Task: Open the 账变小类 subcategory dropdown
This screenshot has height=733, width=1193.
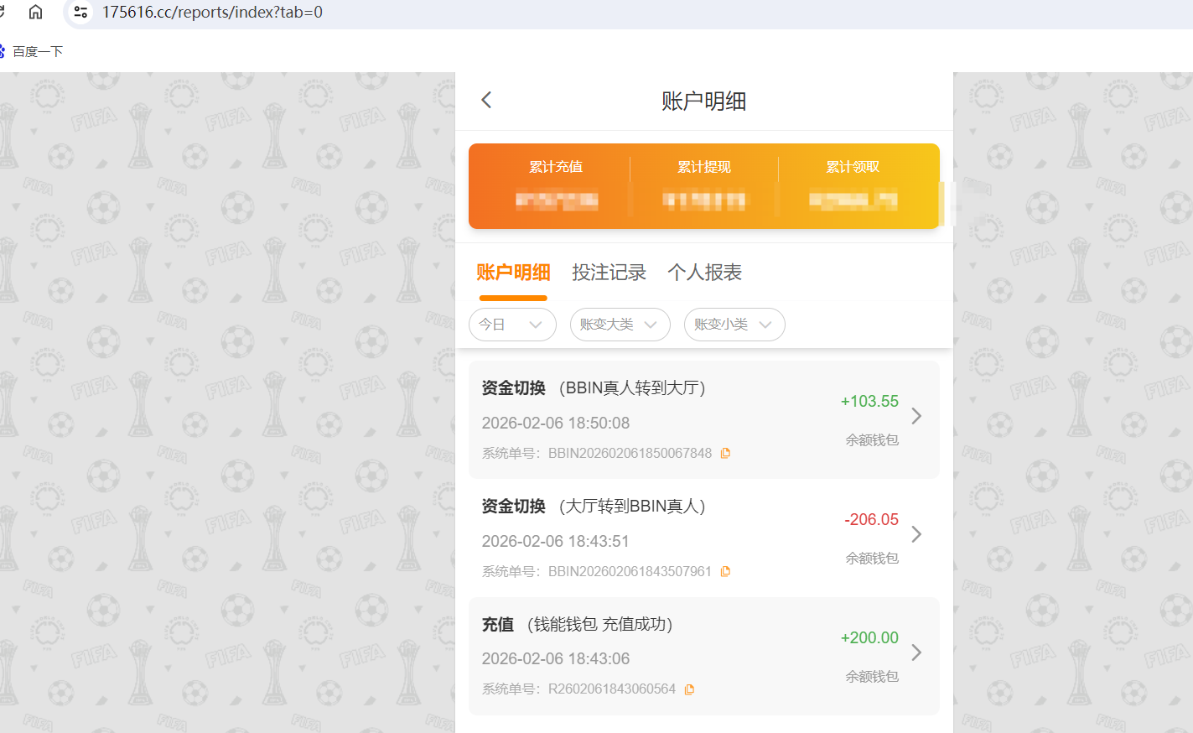Action: point(734,325)
